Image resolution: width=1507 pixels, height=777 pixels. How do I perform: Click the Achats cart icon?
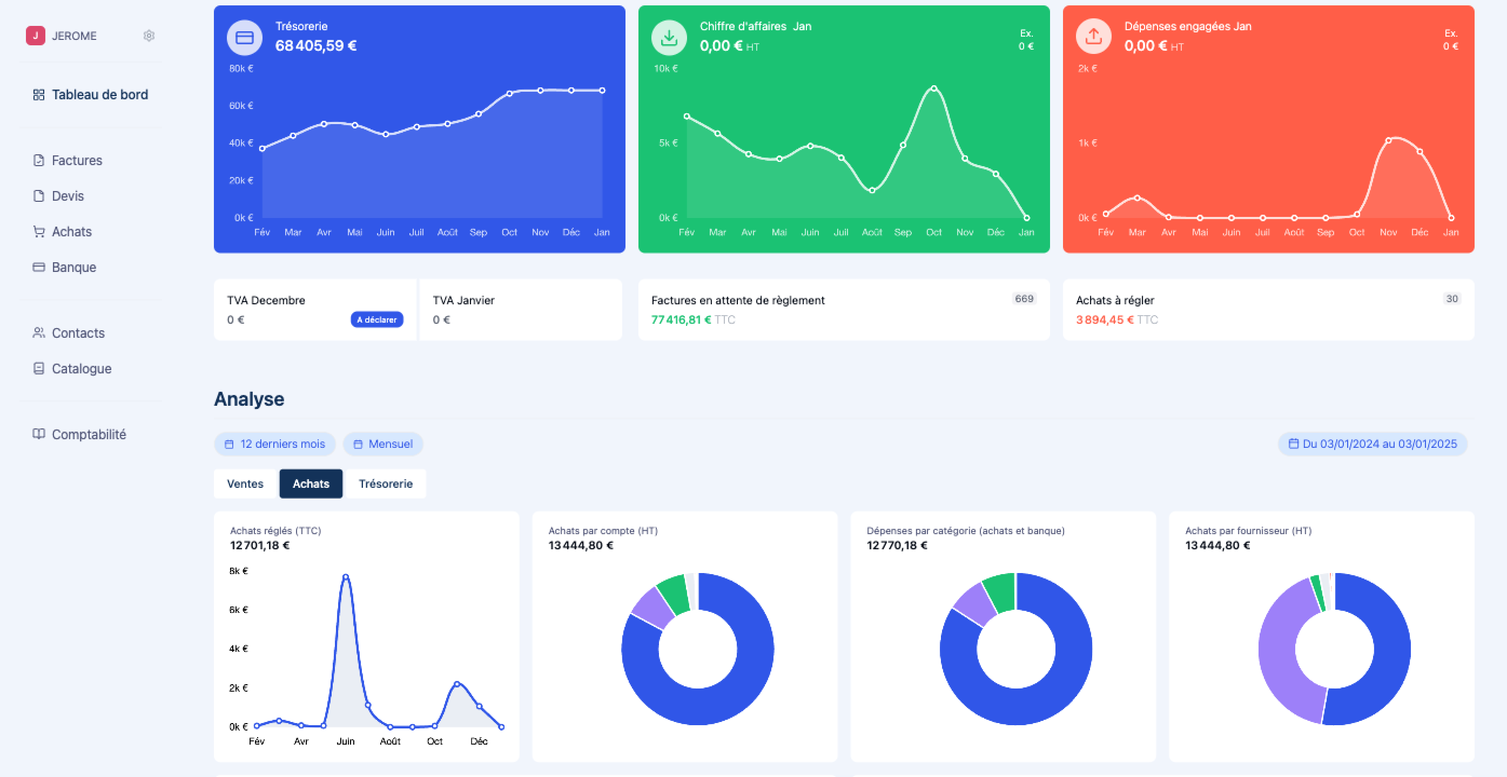[38, 231]
